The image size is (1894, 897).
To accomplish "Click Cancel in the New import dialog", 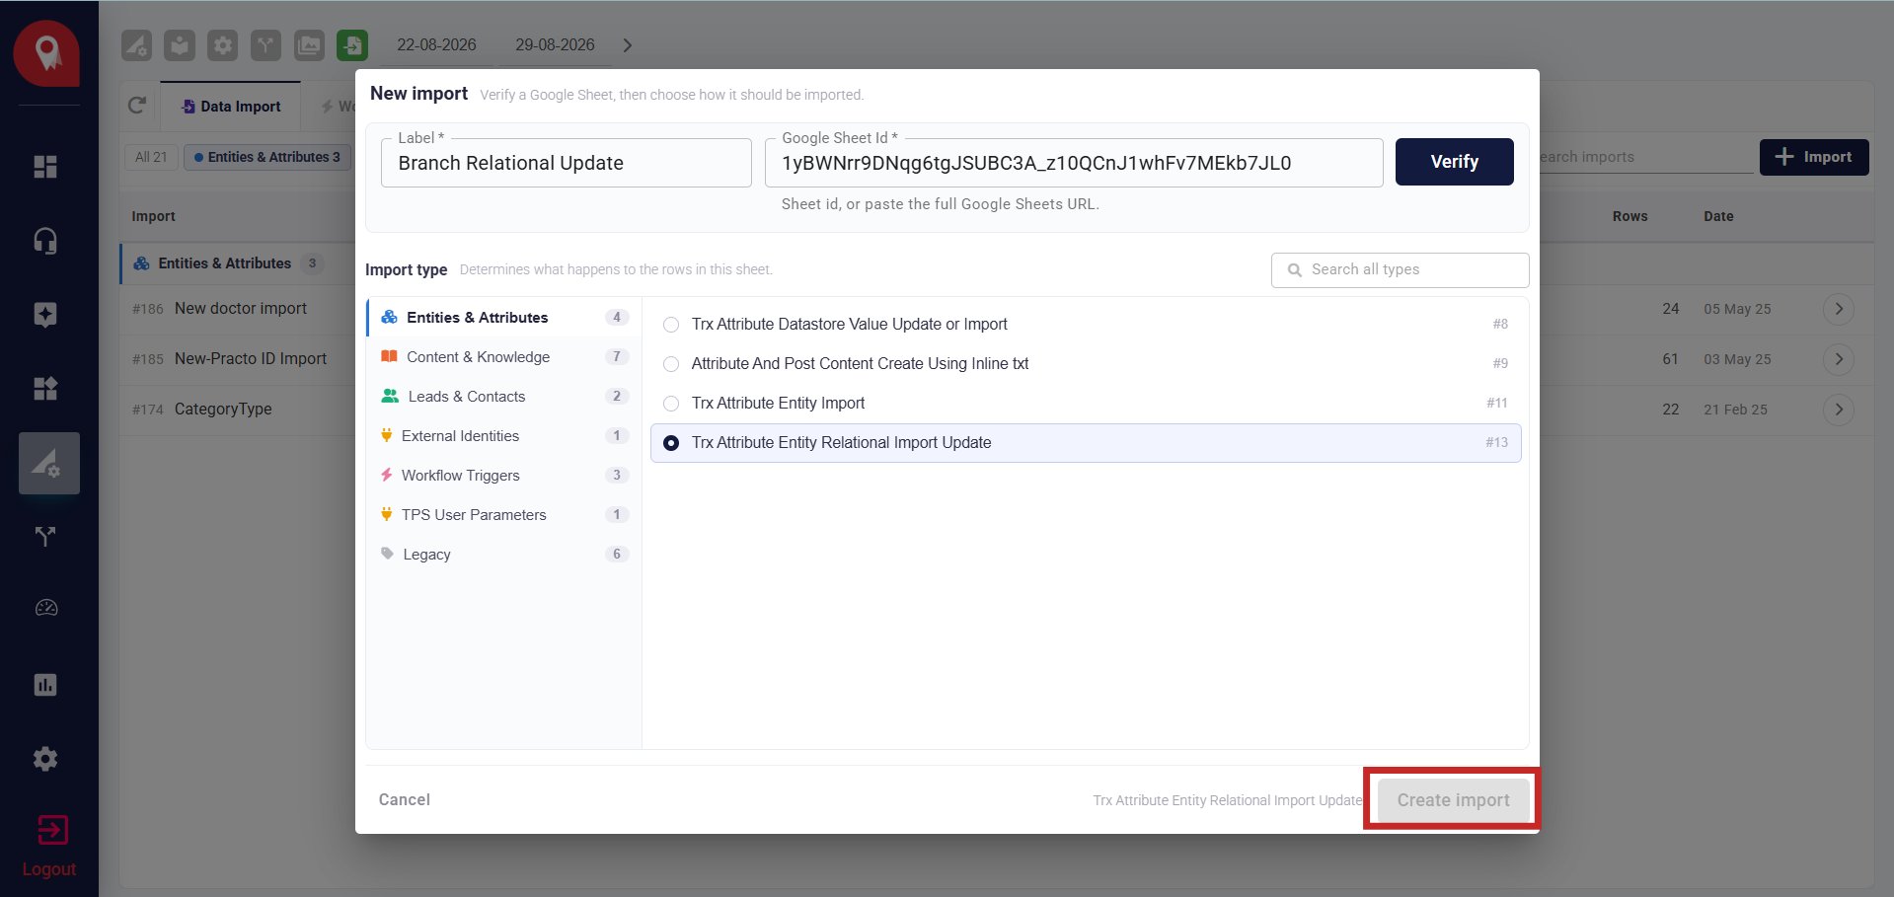I will 405,800.
